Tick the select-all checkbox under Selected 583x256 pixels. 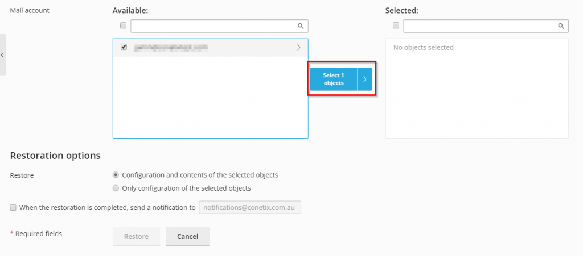396,26
